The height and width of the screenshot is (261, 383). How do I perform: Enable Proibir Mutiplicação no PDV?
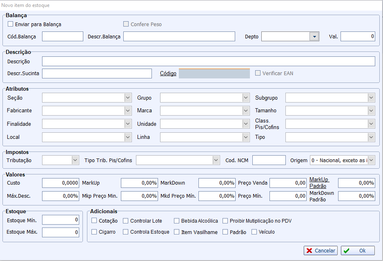225,221
